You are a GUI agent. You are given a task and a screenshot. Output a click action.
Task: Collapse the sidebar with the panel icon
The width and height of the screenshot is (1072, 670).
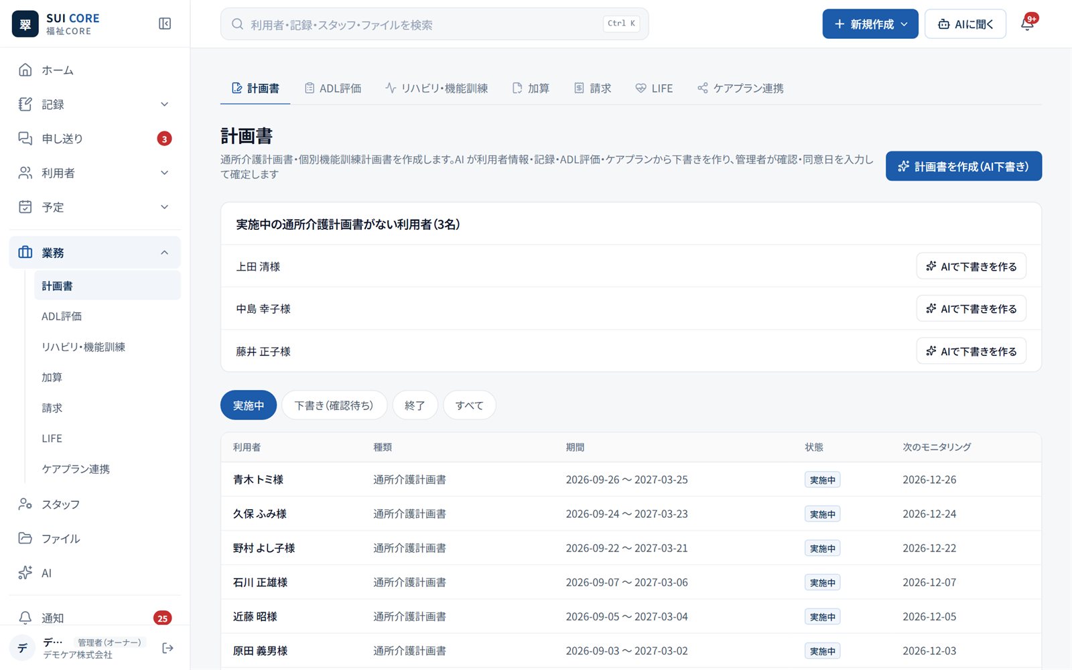[165, 24]
